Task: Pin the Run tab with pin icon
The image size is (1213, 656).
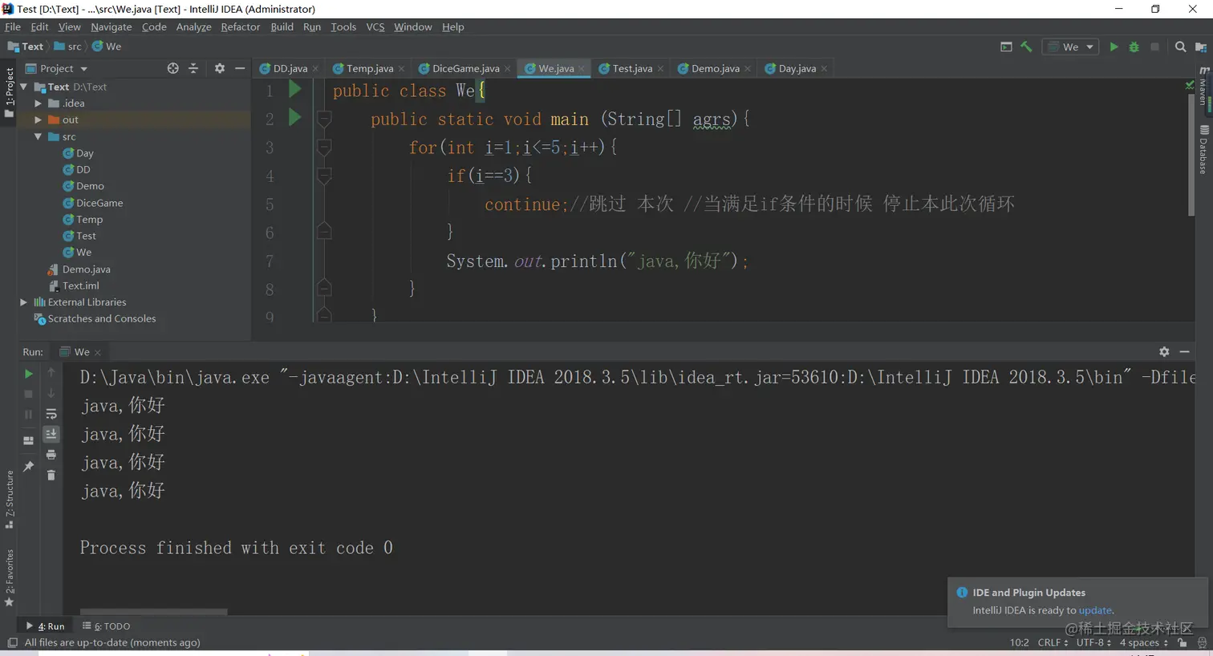Action: tap(28, 466)
